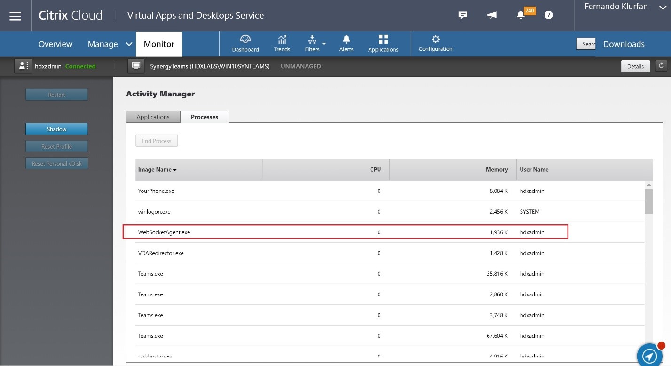Image resolution: width=671 pixels, height=366 pixels.
Task: Click the process list scrollbar thumb
Action: pyautogui.click(x=649, y=201)
